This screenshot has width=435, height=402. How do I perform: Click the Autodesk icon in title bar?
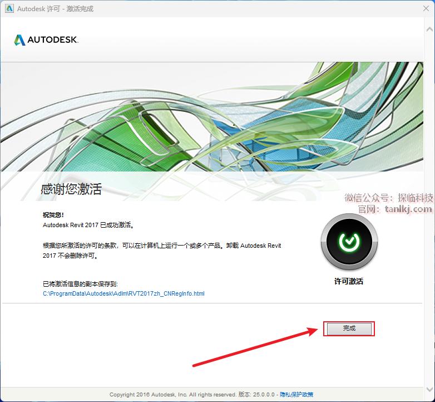pos(9,8)
